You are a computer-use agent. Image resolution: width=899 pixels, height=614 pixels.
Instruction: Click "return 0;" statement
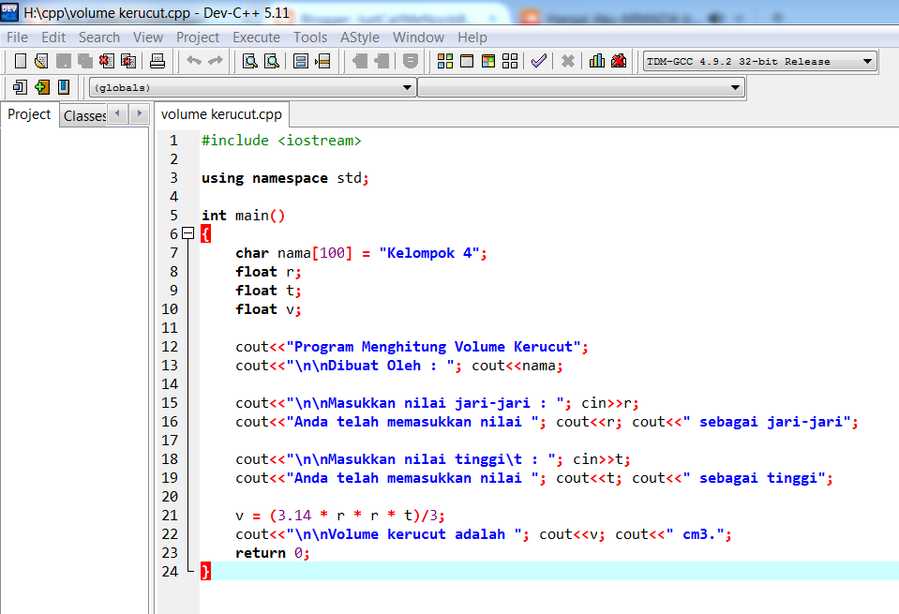(273, 553)
